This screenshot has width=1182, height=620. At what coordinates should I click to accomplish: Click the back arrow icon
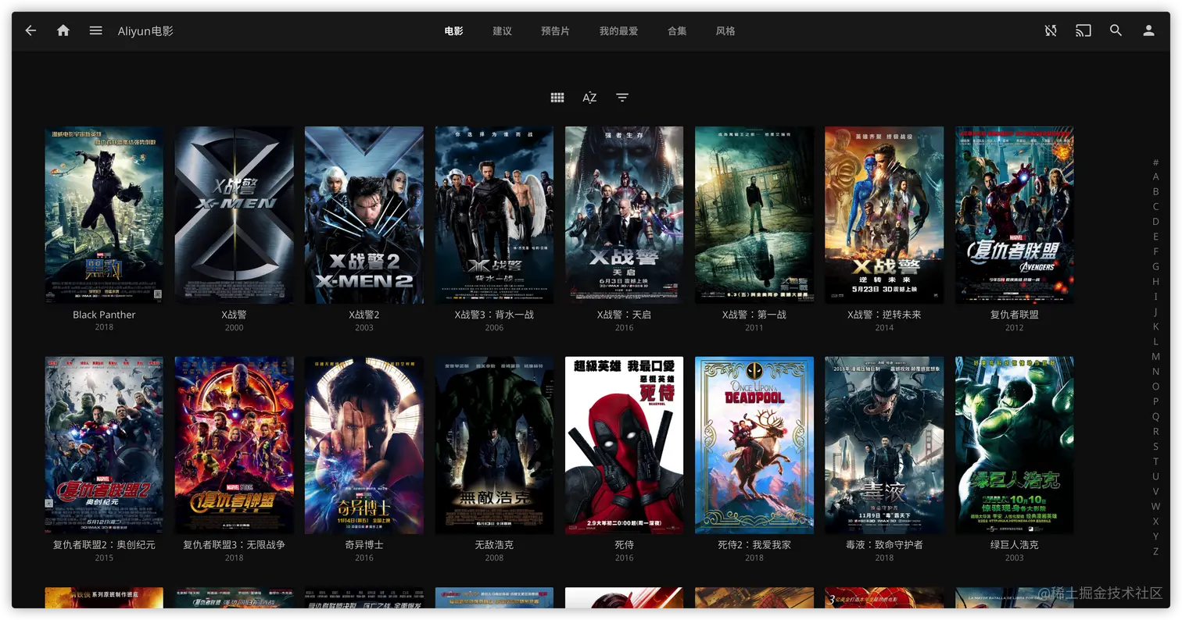point(30,30)
